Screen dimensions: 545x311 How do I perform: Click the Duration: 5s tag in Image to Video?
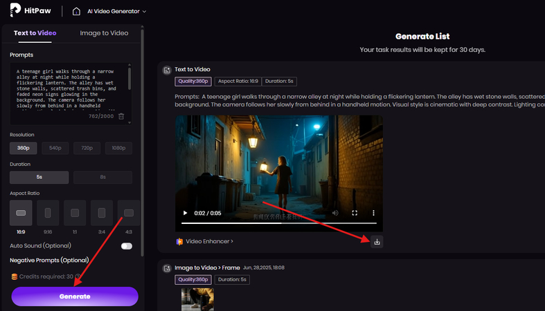point(232,279)
